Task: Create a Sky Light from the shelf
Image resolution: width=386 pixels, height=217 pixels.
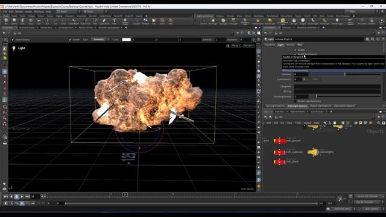Action: (294, 22)
